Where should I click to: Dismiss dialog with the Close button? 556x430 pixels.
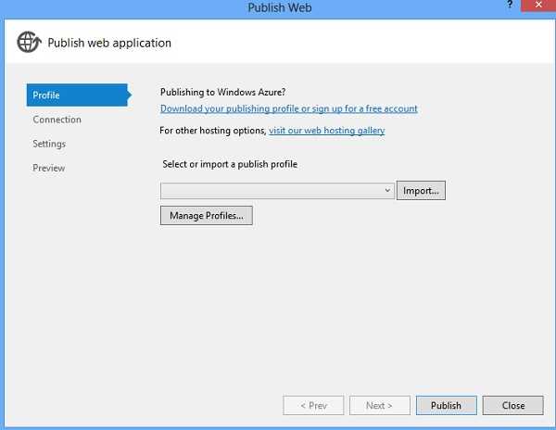tap(512, 405)
